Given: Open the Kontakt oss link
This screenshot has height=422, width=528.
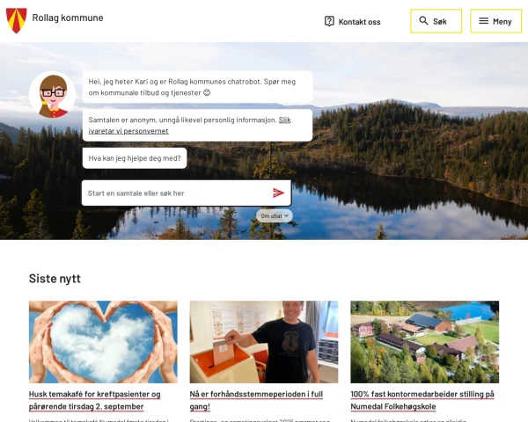Looking at the screenshot, I should pyautogui.click(x=359, y=21).
